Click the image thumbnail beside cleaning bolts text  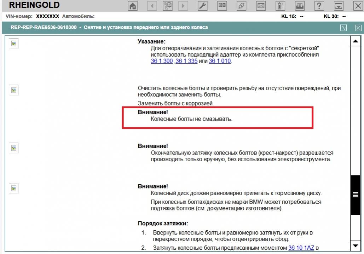14,90
